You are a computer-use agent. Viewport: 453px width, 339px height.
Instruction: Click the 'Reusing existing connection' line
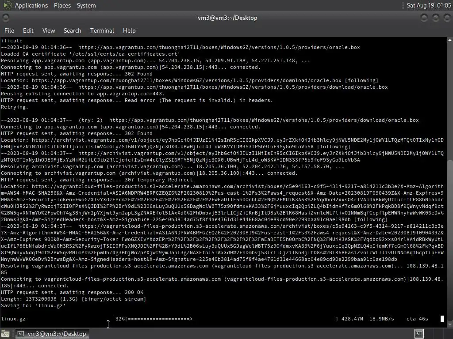tap(83, 94)
